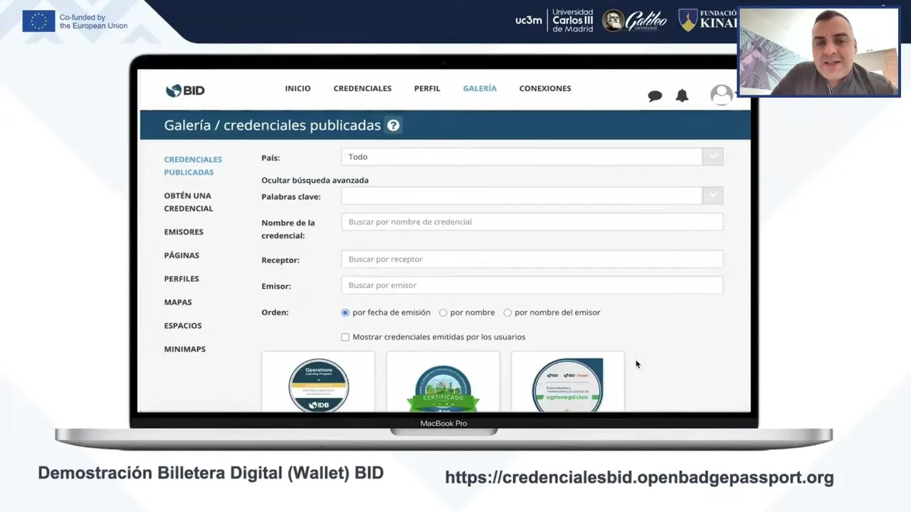Focus the Buscar por emisor field

[x=532, y=285]
